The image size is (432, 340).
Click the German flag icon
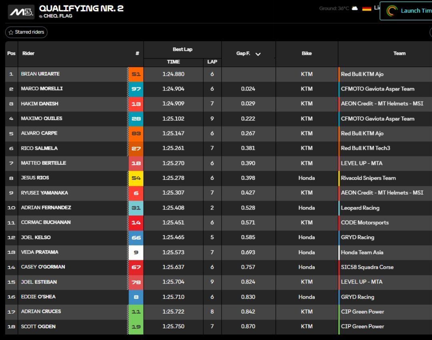click(x=367, y=8)
